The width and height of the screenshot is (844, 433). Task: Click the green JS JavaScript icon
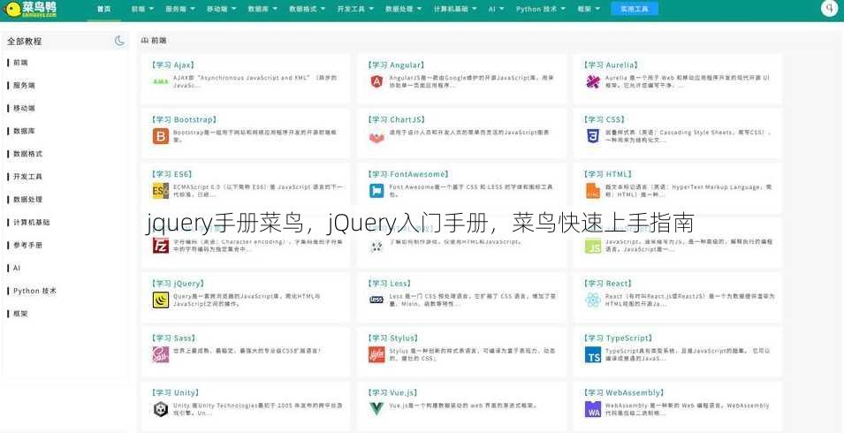point(593,246)
